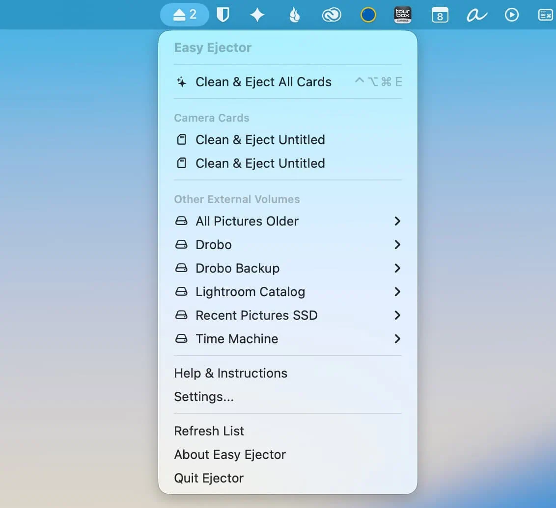This screenshot has height=508, width=556.
Task: Open the shield icon in the menu bar
Action: [222, 15]
